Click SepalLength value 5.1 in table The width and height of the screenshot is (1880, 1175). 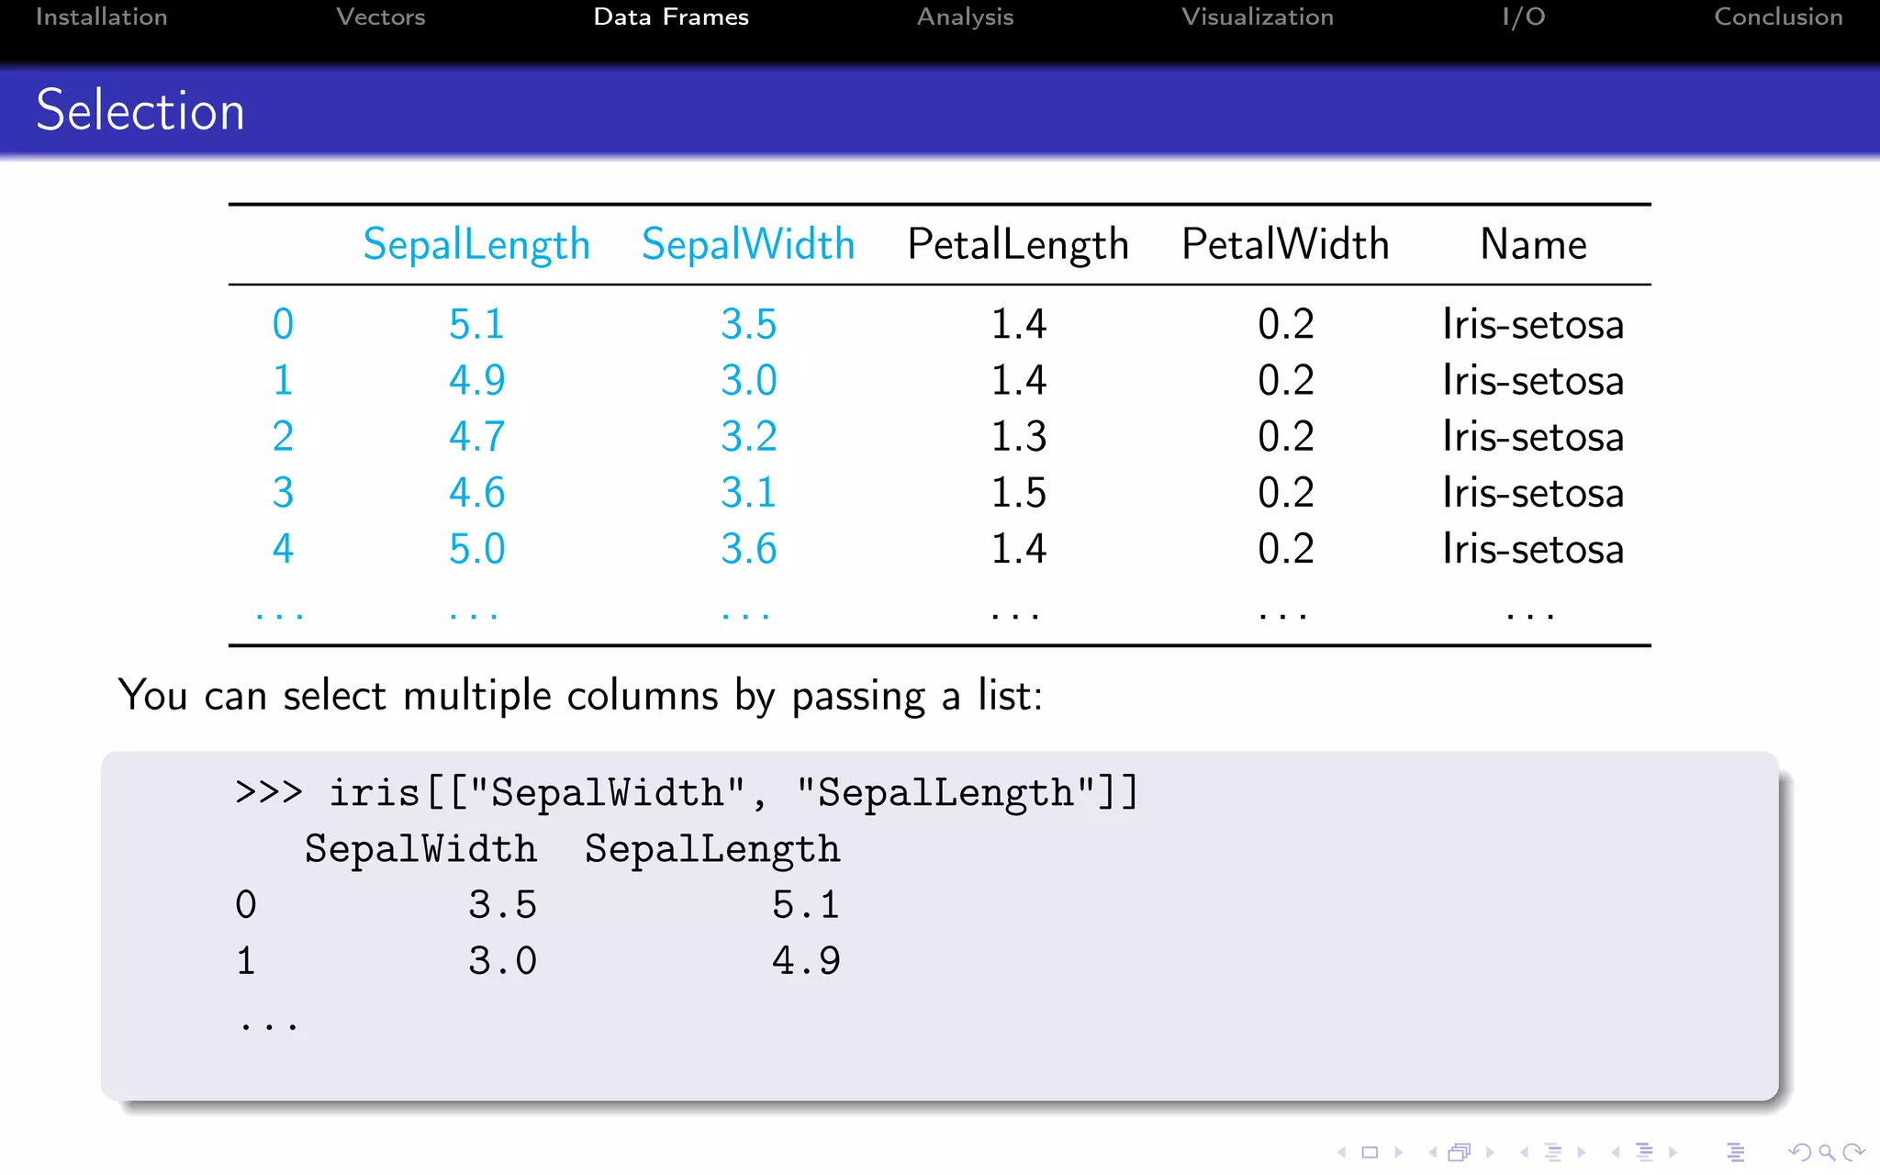(476, 324)
